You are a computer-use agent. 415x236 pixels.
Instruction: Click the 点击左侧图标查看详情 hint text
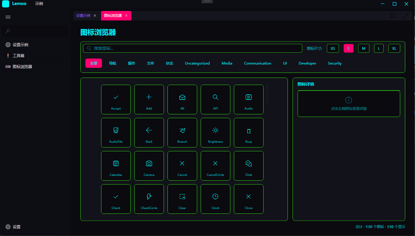[x=349, y=109]
